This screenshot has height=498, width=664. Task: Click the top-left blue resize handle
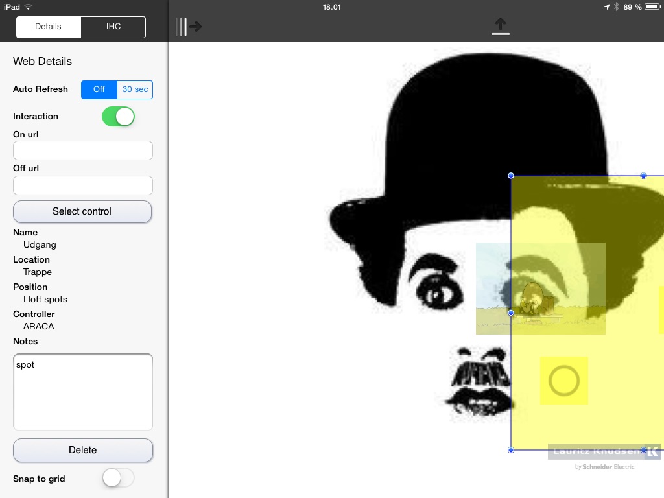click(x=511, y=176)
